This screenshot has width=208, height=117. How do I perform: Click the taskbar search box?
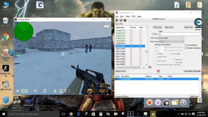point(33,114)
